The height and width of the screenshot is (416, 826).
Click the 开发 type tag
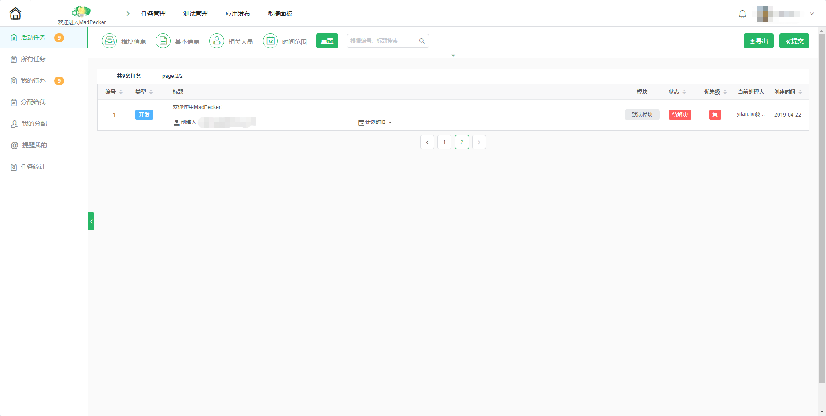tap(144, 115)
